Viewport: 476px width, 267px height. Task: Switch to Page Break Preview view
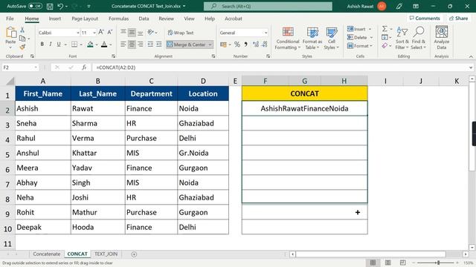click(402, 263)
